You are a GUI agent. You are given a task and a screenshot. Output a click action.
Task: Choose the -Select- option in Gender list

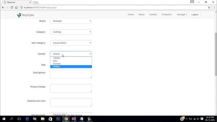coord(71,58)
